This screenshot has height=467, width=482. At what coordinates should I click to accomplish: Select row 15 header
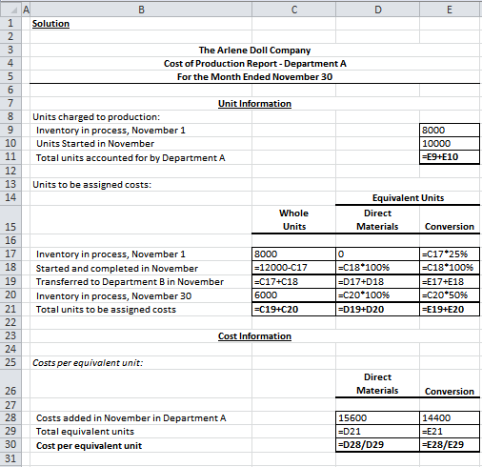coord(10,220)
